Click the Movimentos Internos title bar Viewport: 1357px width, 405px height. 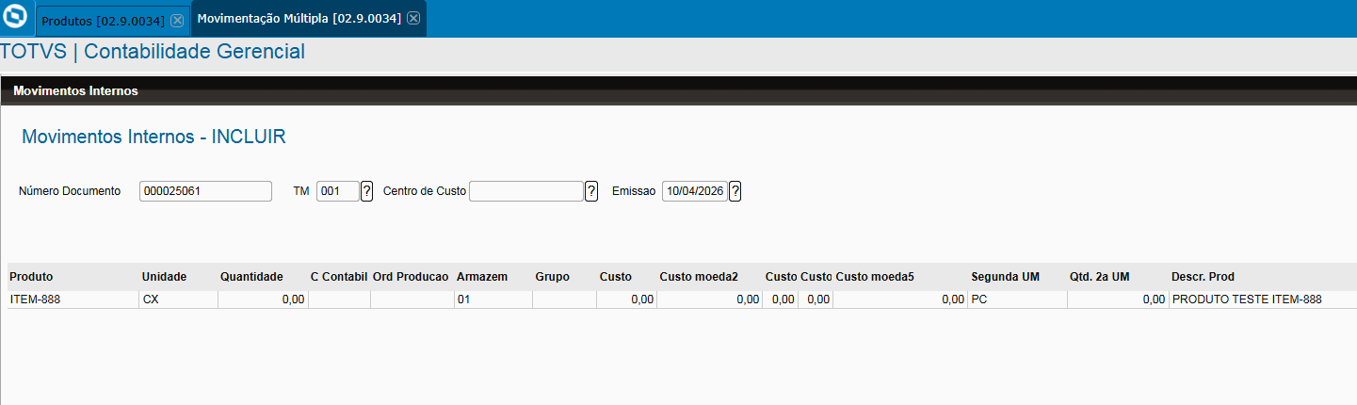pos(678,90)
